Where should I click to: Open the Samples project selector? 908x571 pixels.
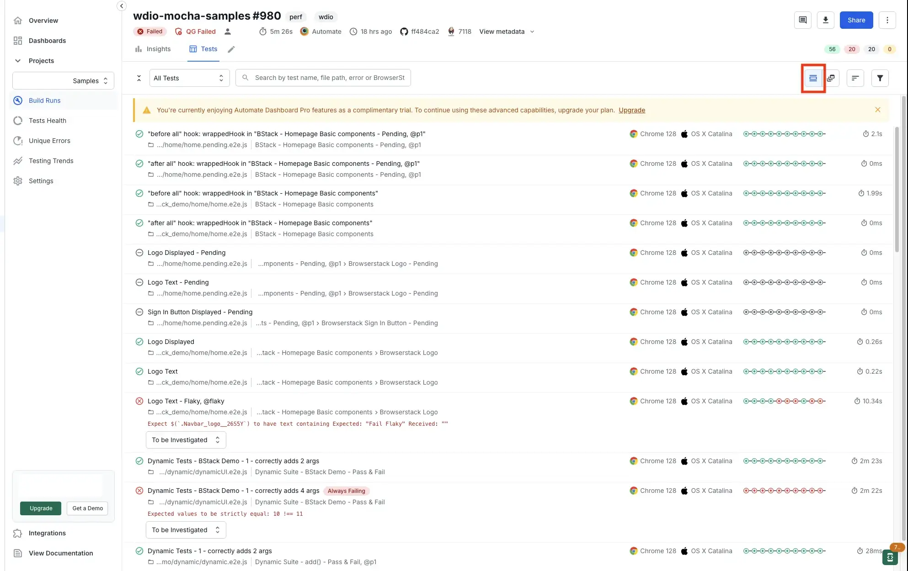pyautogui.click(x=63, y=80)
